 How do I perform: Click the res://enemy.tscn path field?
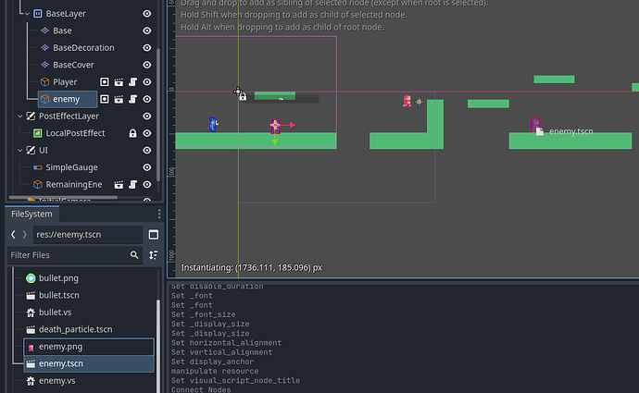click(x=87, y=235)
